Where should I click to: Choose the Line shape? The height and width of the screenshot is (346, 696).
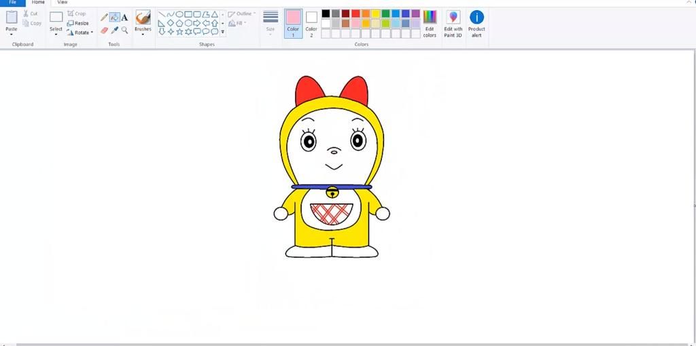(x=162, y=14)
